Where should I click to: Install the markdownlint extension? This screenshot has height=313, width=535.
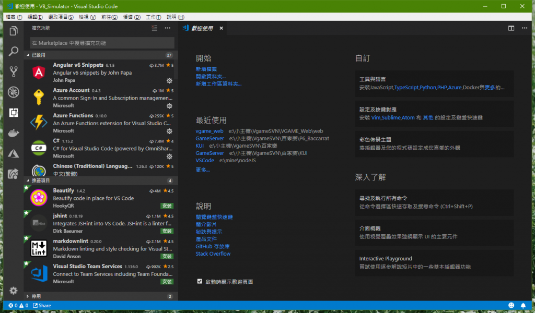167,256
